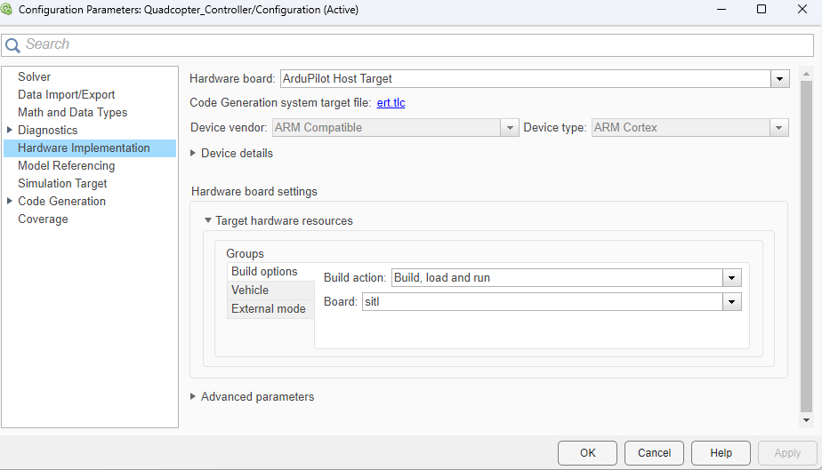Click the Simulink icon in title bar
This screenshot has height=470, width=822.
click(x=6, y=9)
